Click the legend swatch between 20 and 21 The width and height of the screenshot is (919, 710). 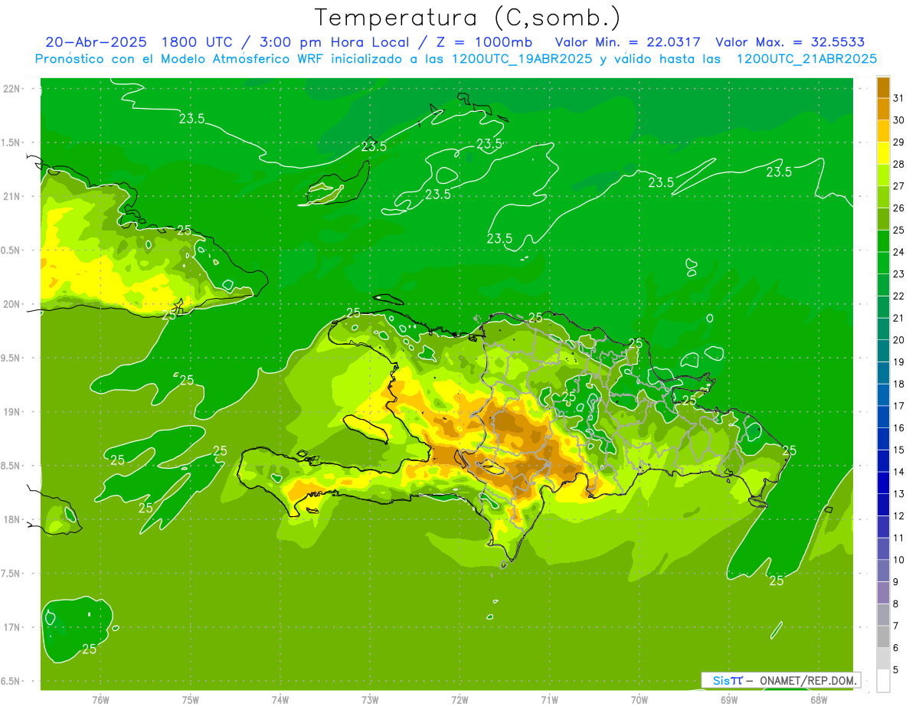click(x=883, y=329)
